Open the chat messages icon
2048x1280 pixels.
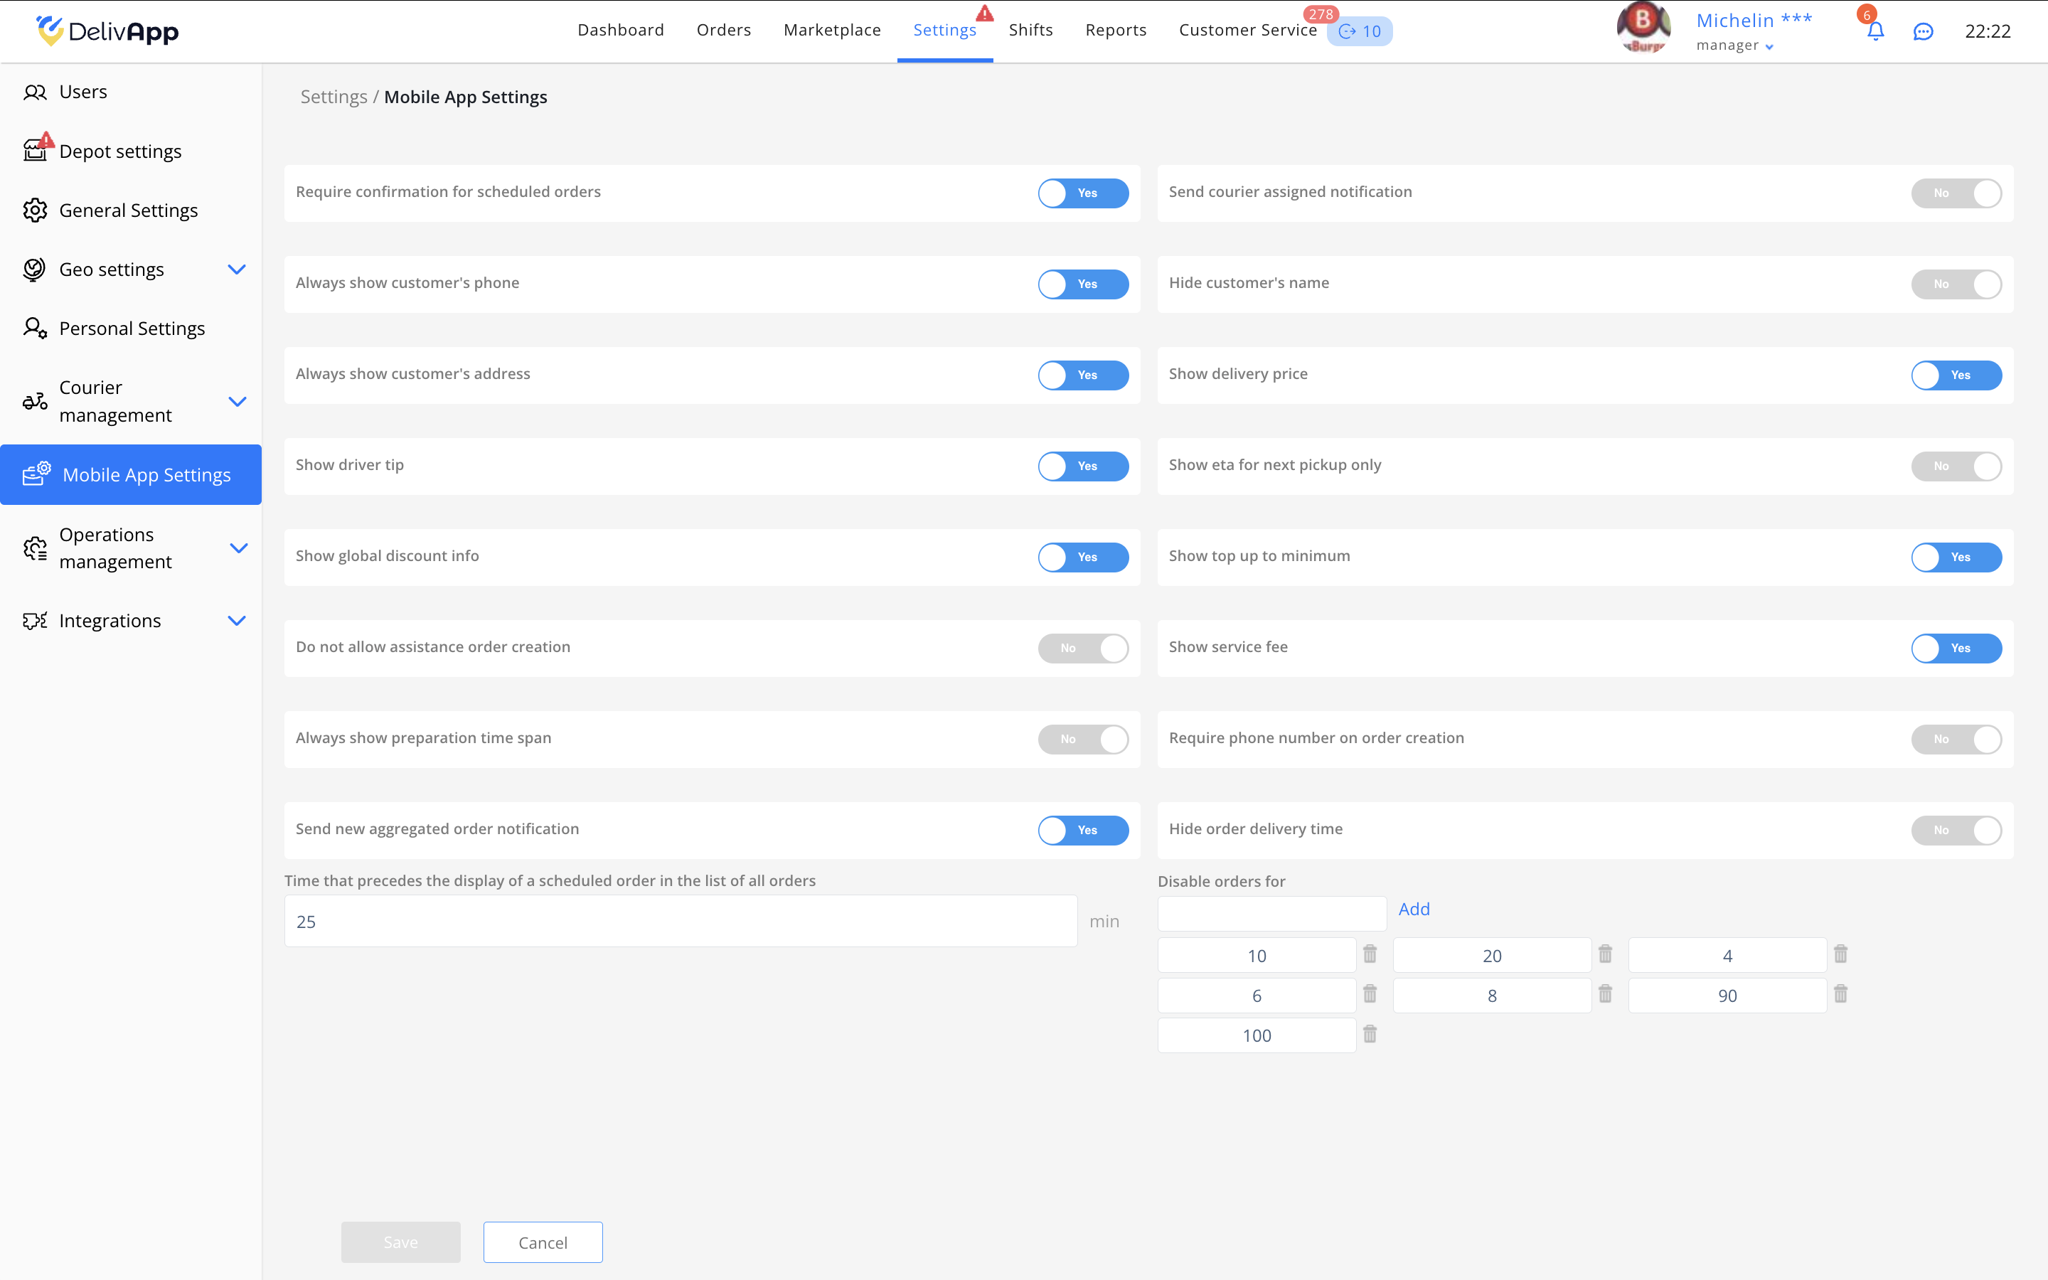tap(1923, 32)
